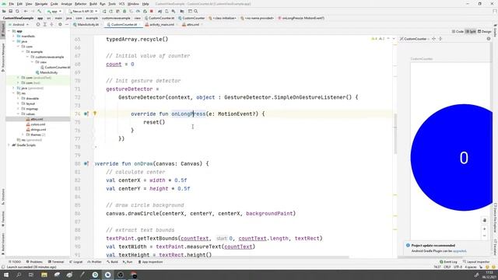Click CustomCounter.kt breadcrumb in navigation bar
Image resolution: width=498 pixels, height=280 pixels.
point(160,18)
